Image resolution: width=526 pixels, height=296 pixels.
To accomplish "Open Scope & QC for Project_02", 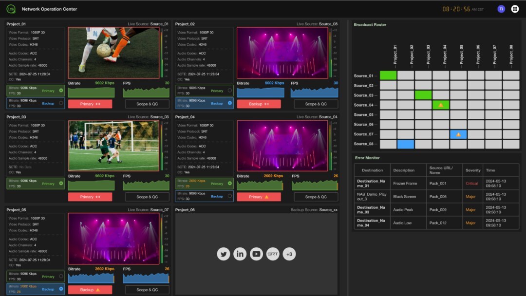I will point(316,104).
